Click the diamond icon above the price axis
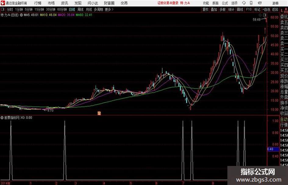288x185 pixels. click(x=260, y=15)
